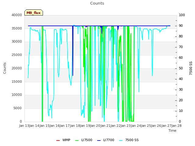This screenshot has height=146, width=195.
Task: Select the WMP legend entry
Action: (63, 140)
